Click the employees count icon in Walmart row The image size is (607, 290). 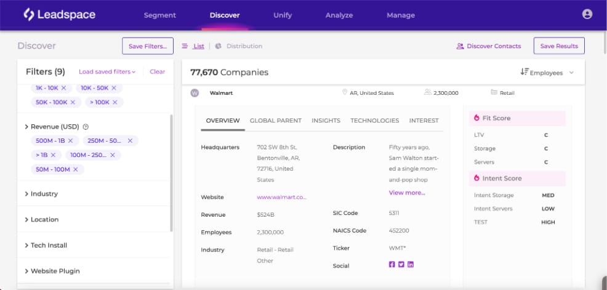[x=428, y=92]
